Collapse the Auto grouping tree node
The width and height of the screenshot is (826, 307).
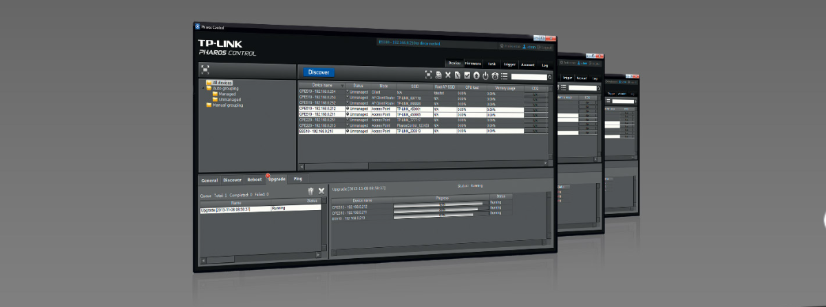203,88
